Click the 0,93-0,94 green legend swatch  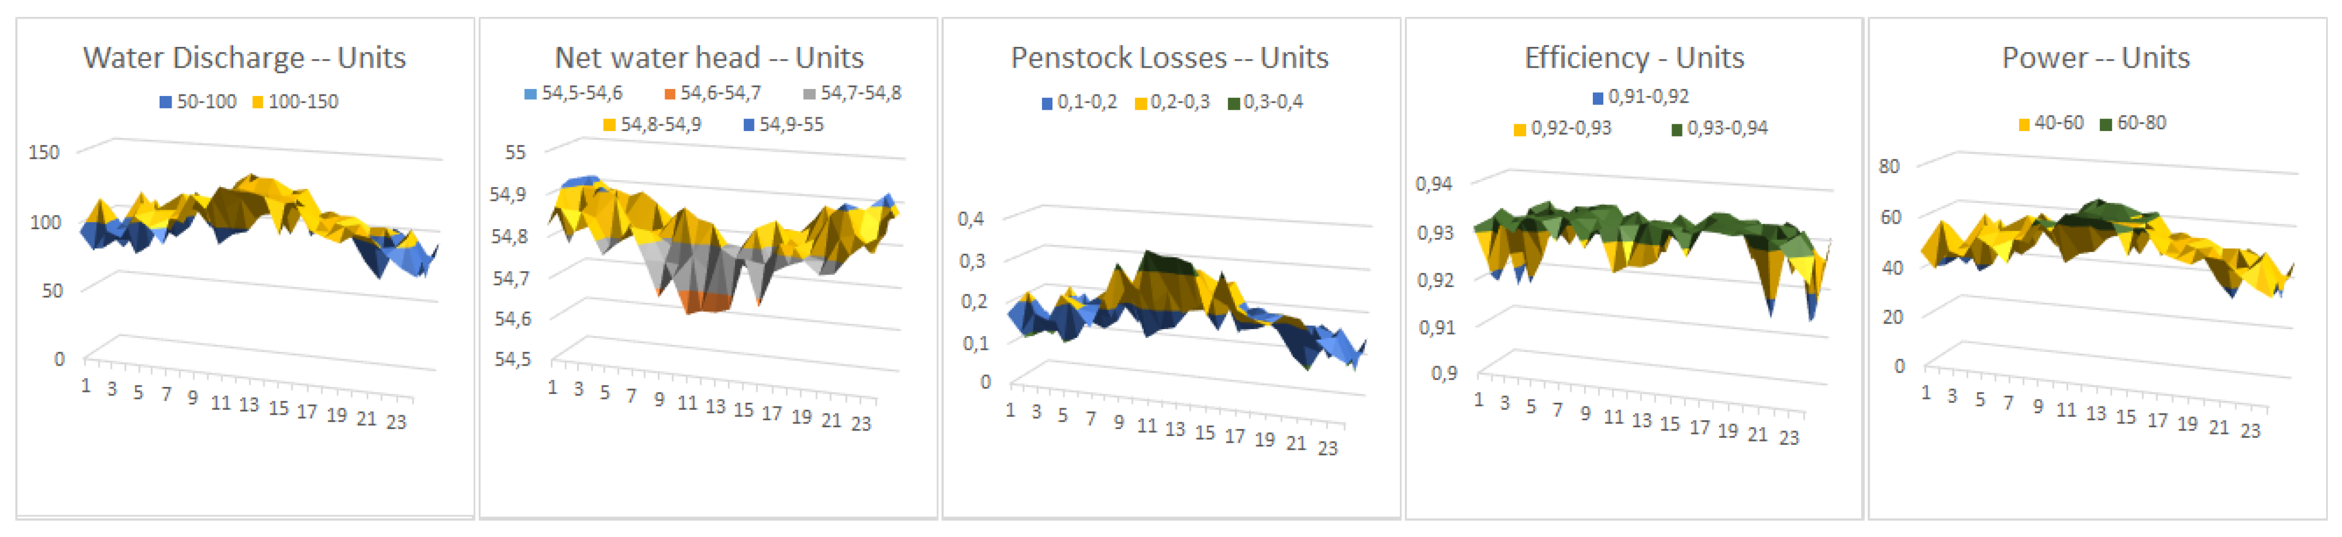pyautogui.click(x=1676, y=130)
